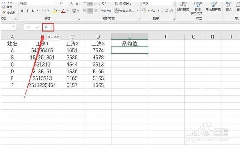Open the font color dropdown arrow
The image size is (242, 148).
click(x=67, y=11)
